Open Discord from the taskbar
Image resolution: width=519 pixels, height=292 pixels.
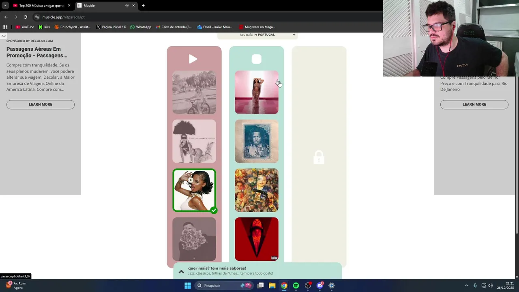320,286
